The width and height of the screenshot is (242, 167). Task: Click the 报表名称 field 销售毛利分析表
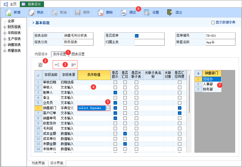[78, 36]
